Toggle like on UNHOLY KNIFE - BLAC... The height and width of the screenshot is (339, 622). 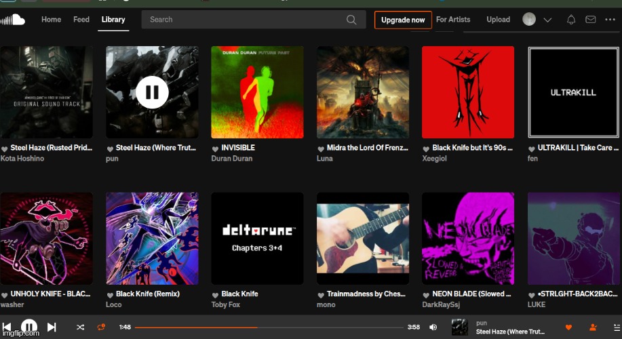click(4, 295)
